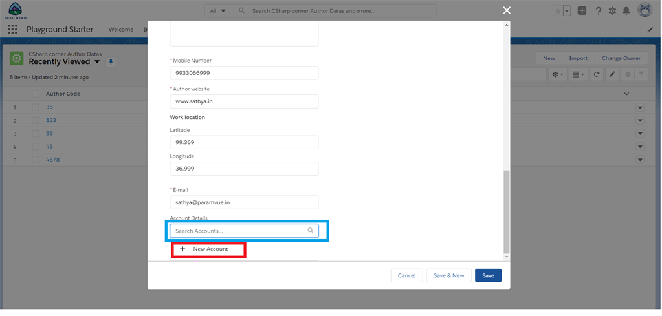Screen dimensions: 662x316
Task: Open Global Actions plus icon
Action: [x=582, y=11]
